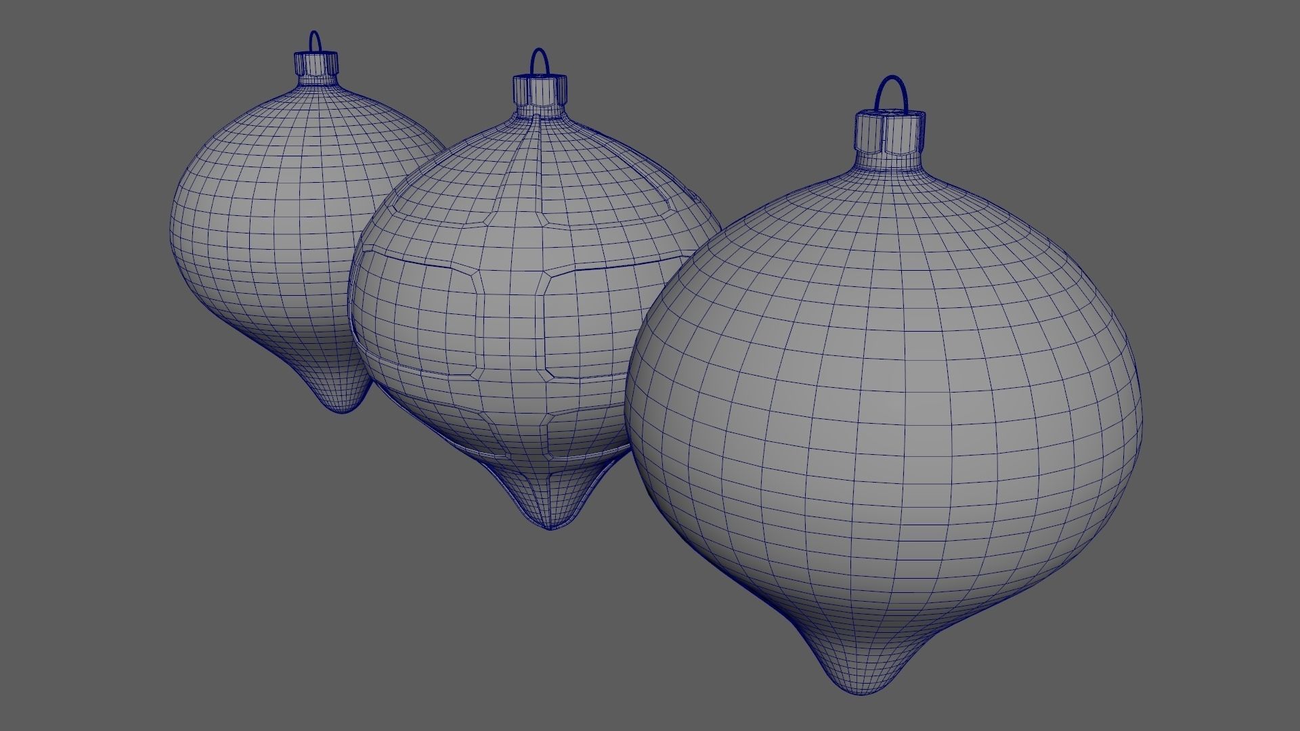
Task: Select the left ornament's metal cap
Action: click(315, 64)
